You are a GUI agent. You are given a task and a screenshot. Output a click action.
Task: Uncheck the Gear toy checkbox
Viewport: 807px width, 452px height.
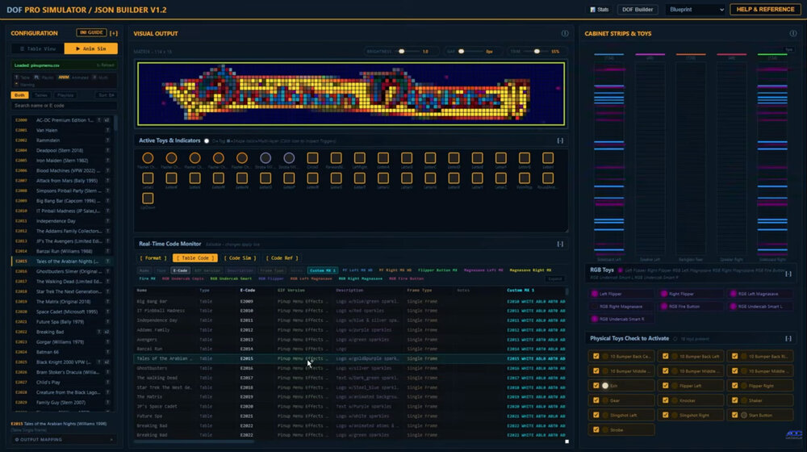pos(596,400)
